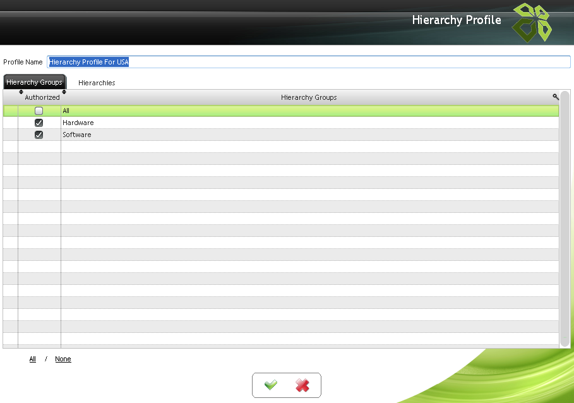Click the None link below the table
The height and width of the screenshot is (403, 574).
pyautogui.click(x=63, y=359)
